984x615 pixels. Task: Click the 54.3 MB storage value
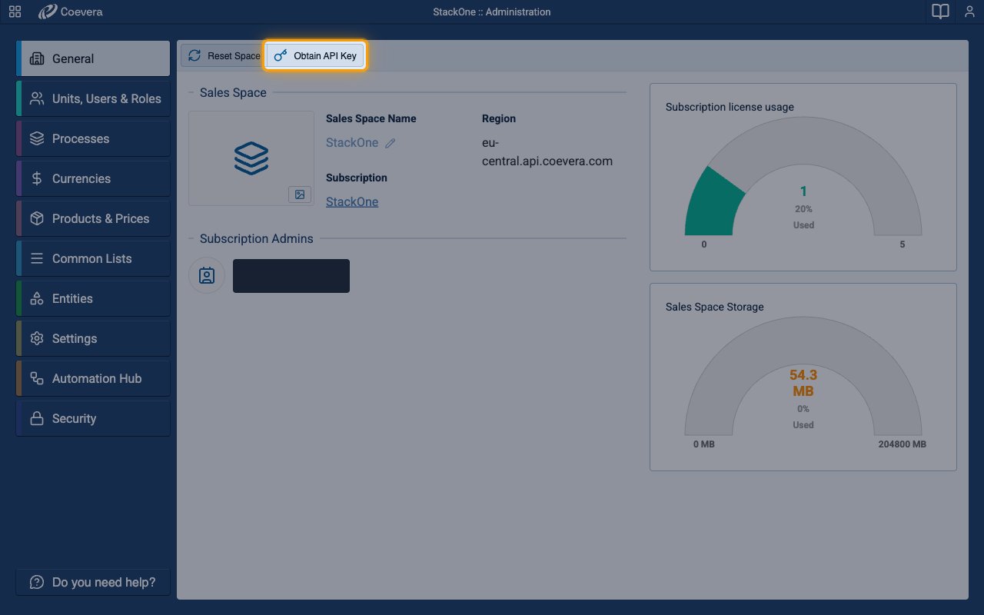pos(803,383)
